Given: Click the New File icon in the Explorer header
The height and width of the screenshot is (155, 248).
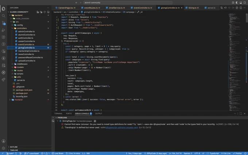Looking at the screenshot, I should coord(38,12).
